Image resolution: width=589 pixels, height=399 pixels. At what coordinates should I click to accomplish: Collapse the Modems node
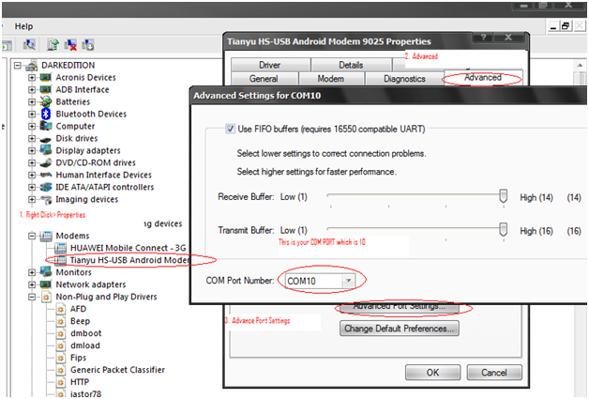click(32, 236)
